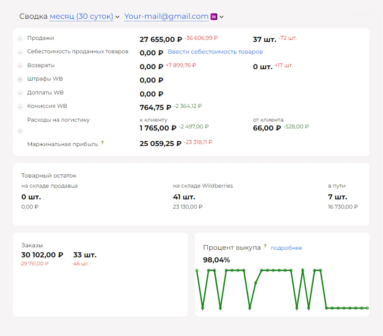Click the chevron next to the period selector
Image resolution: width=383 pixels, height=336 pixels.
pyautogui.click(x=117, y=17)
